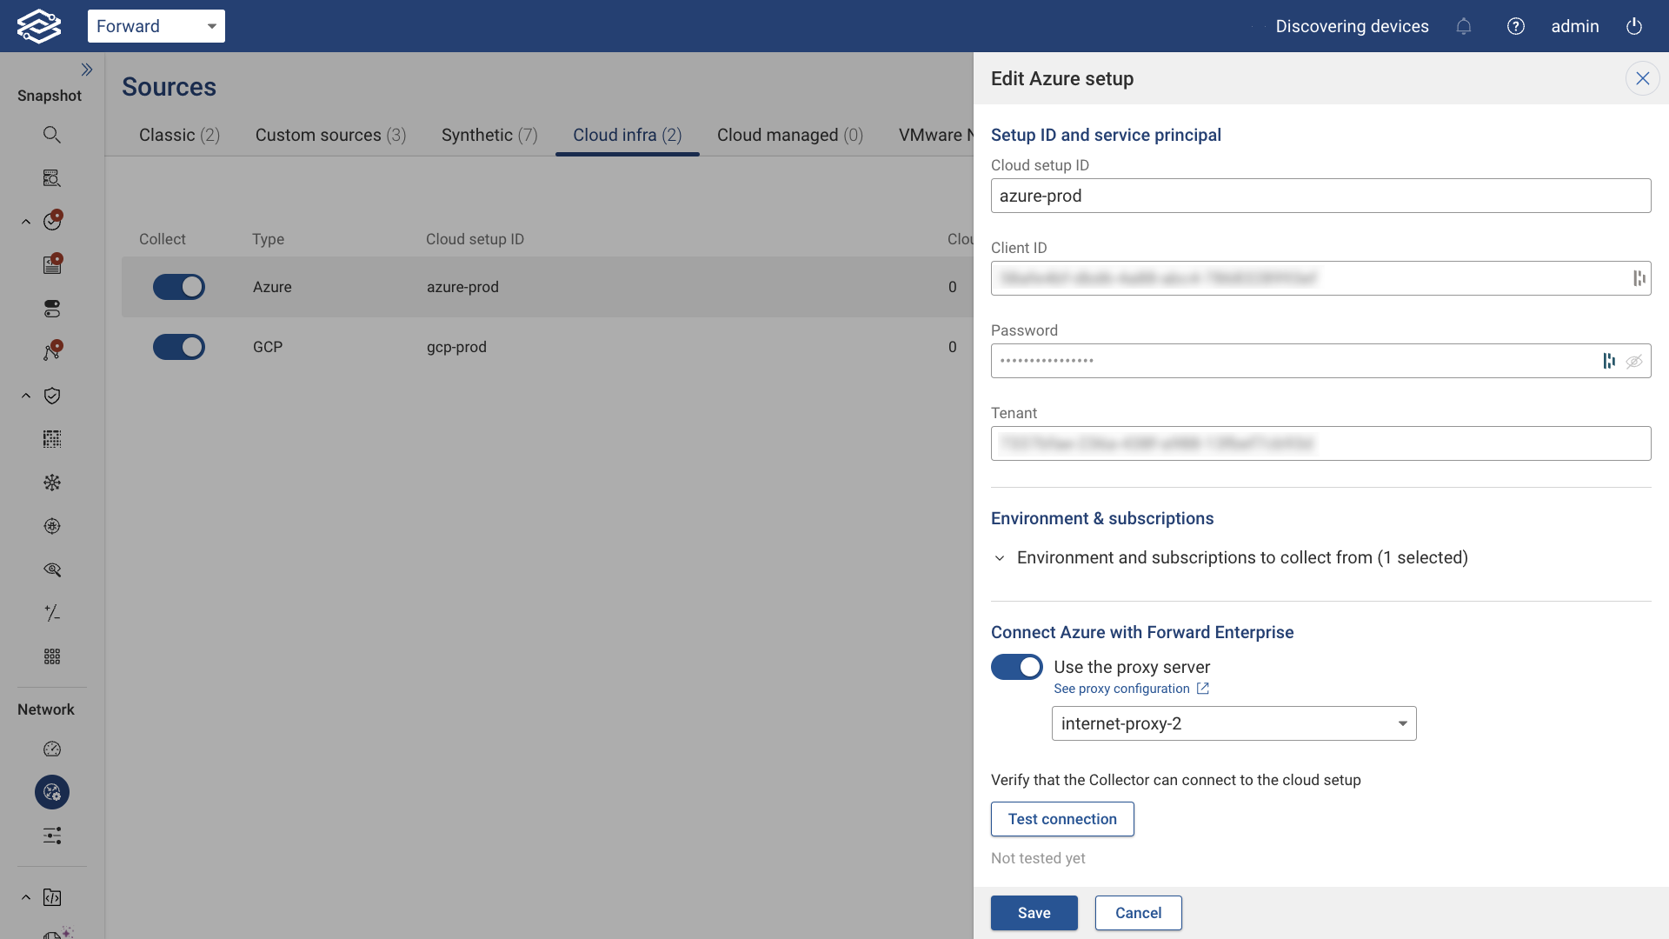This screenshot has width=1669, height=939.
Task: Turn off the Use the proxy server toggle
Action: coord(1016,667)
